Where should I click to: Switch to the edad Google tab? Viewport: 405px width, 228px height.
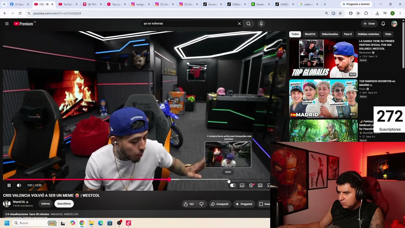[309, 4]
